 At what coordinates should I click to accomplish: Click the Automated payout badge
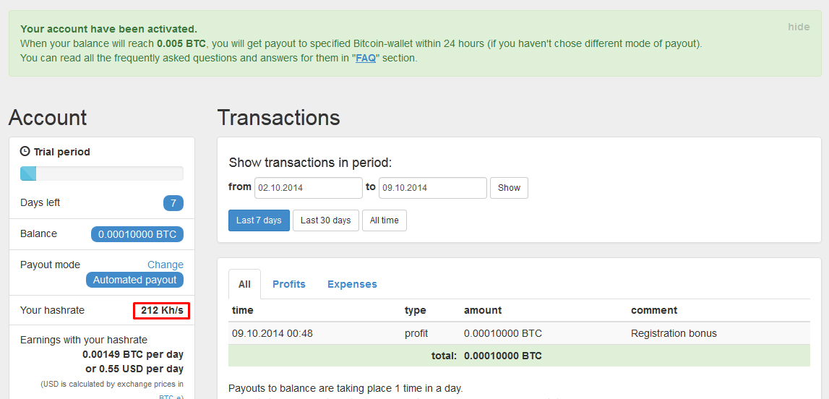[134, 280]
